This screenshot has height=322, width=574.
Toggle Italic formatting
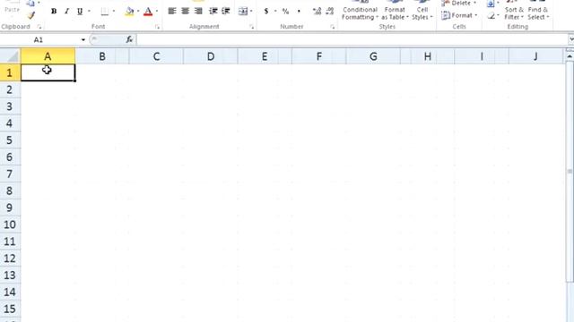click(x=66, y=12)
